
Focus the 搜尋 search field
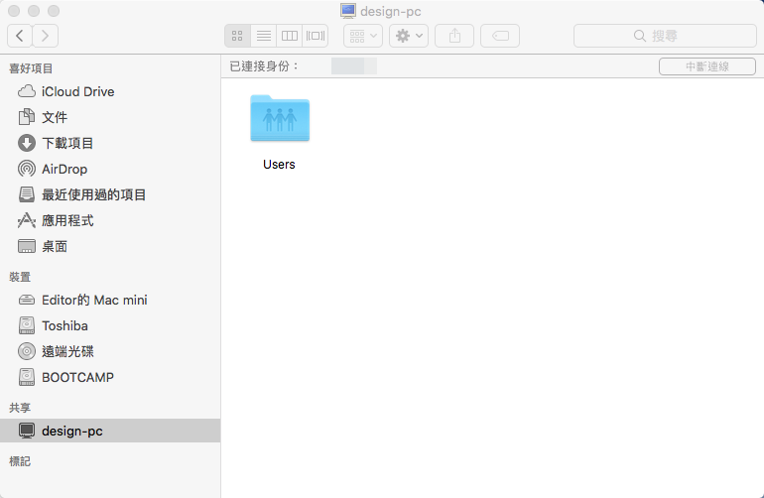665,36
